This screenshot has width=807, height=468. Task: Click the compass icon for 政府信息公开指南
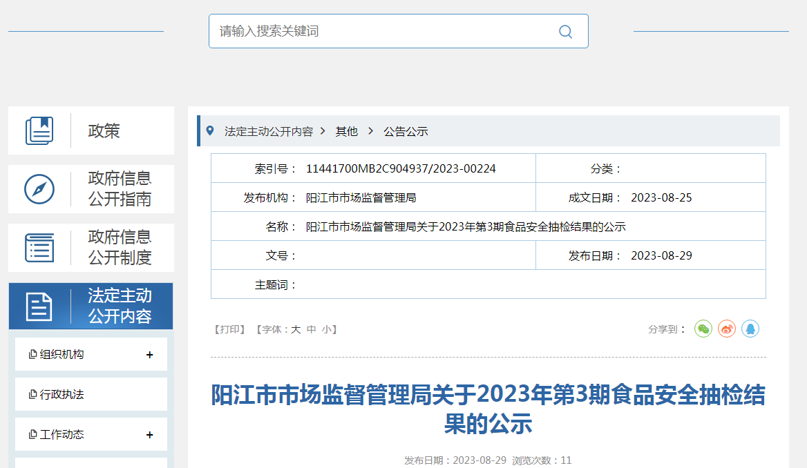click(39, 189)
